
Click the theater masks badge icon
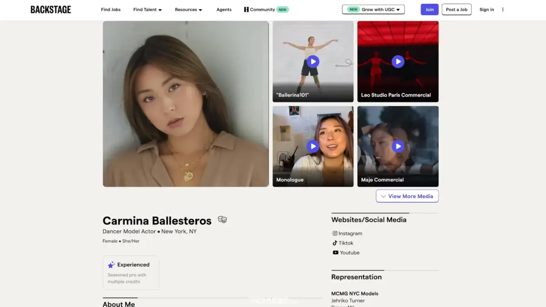pyautogui.click(x=222, y=220)
